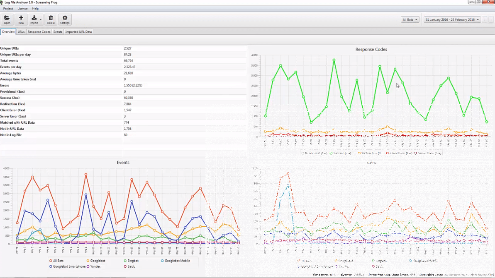Click the Open project folder icon

pos(7,19)
